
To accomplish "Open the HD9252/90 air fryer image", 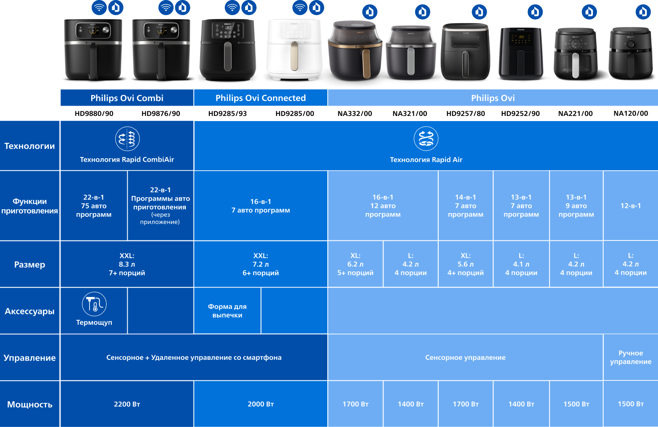I will pos(521,53).
